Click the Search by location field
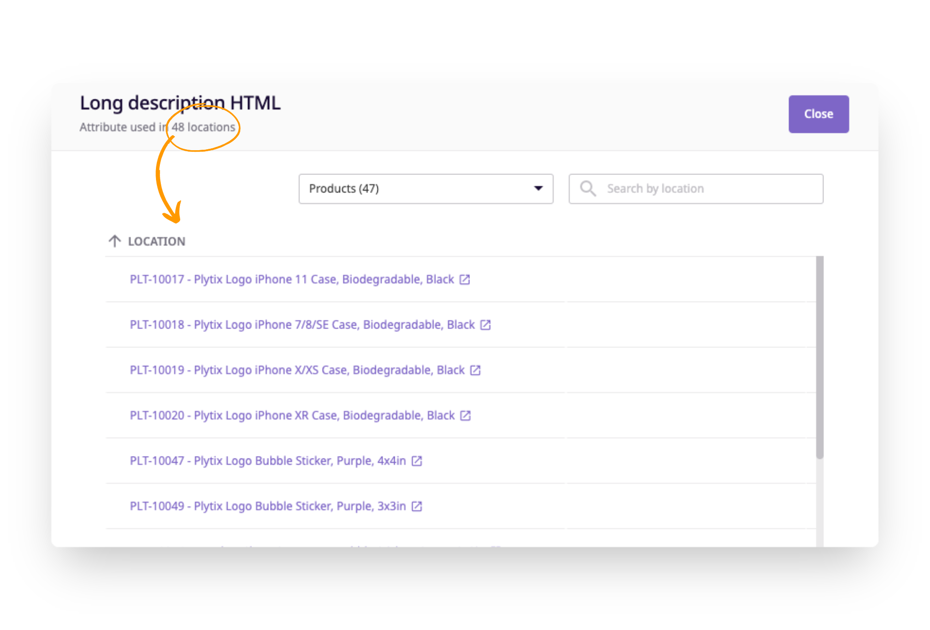The image size is (930, 630). click(x=678, y=189)
